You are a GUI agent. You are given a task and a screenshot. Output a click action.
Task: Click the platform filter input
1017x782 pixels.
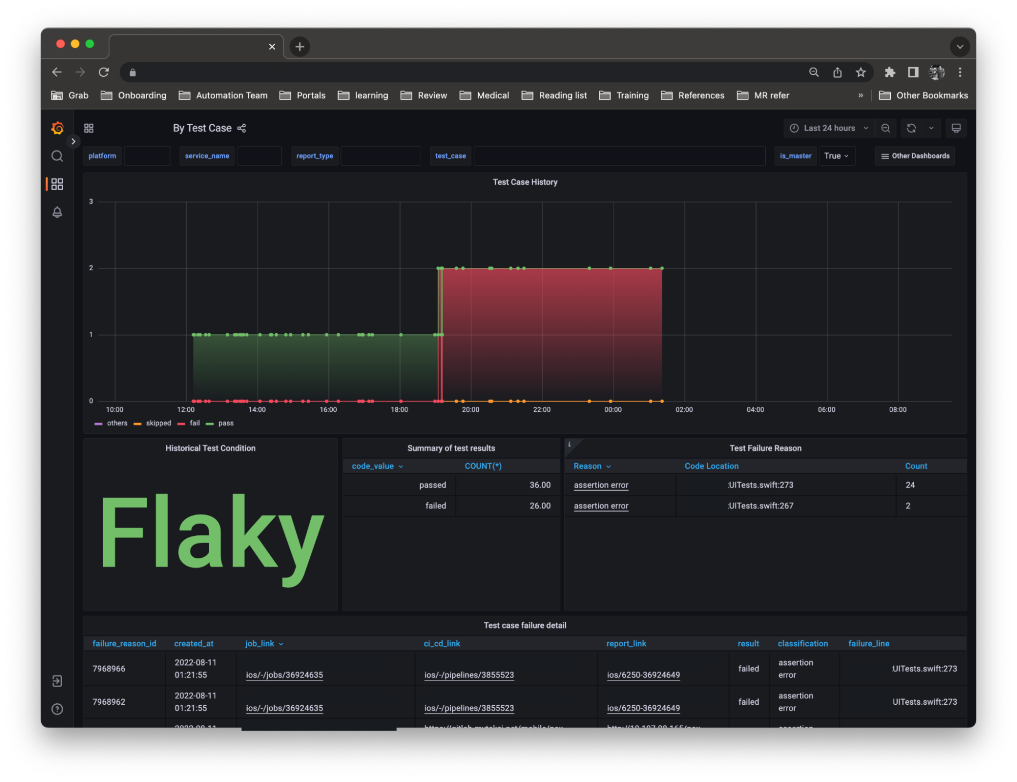pos(147,156)
